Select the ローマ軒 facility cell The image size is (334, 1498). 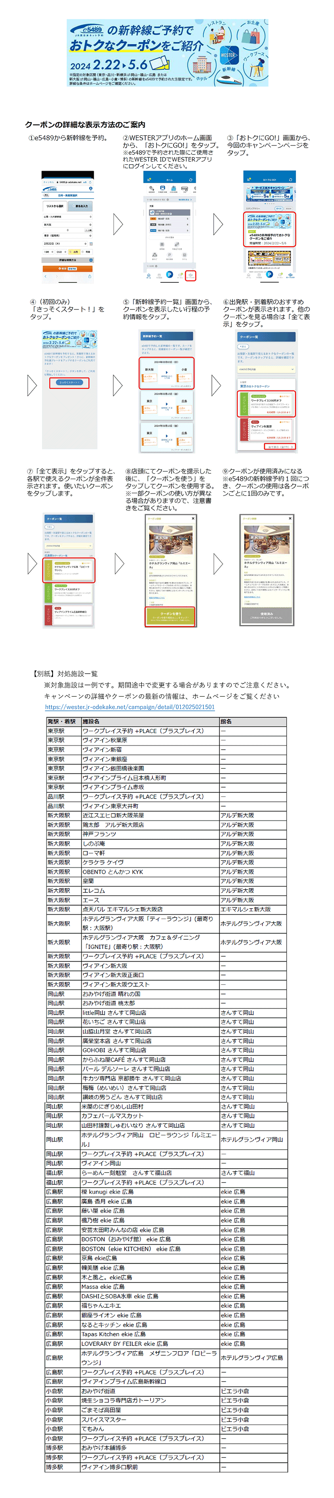(x=150, y=853)
